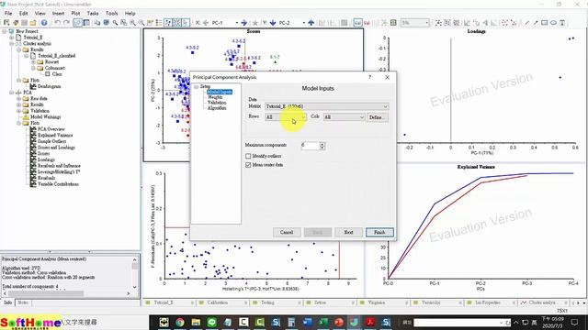
Task: Select the ellipse drawing tool icon
Action: [x=553, y=23]
